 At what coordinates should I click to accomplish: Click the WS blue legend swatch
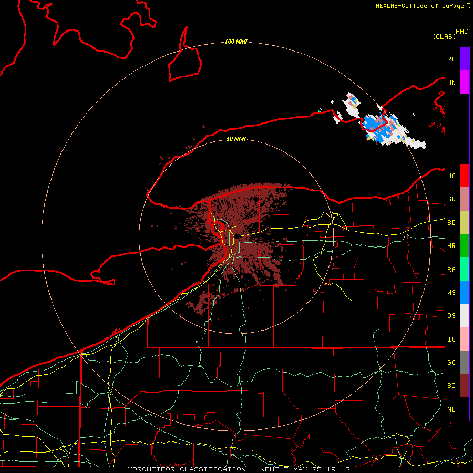click(x=464, y=292)
